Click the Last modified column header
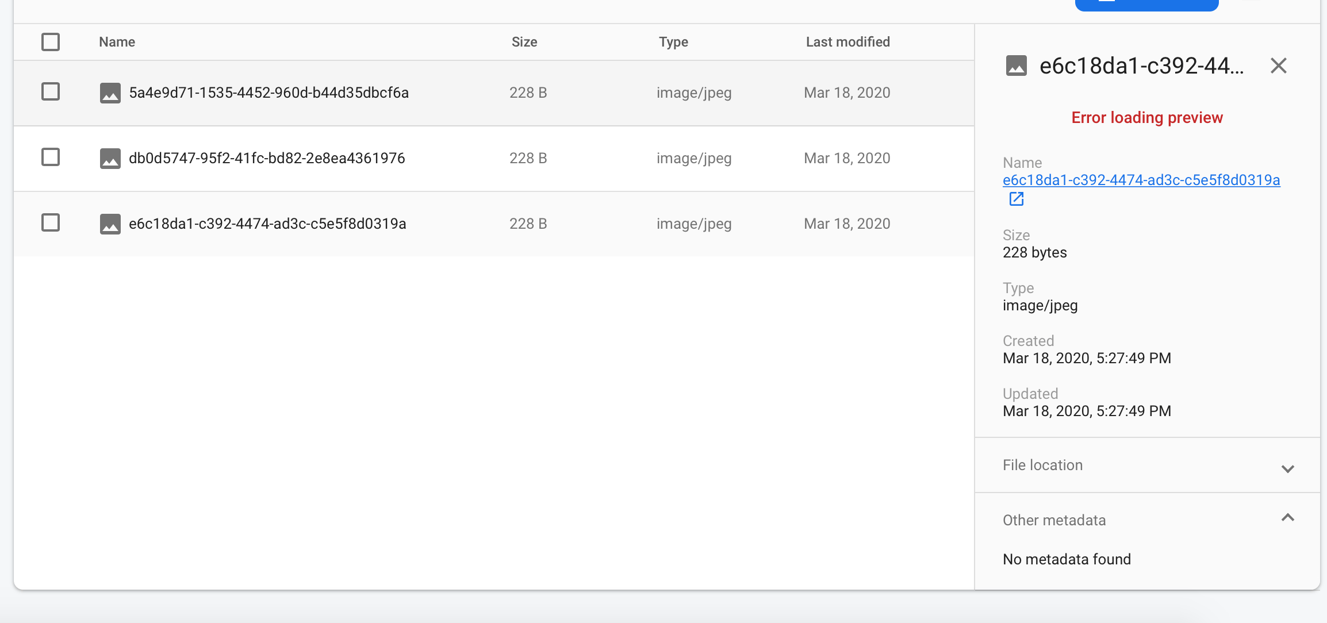 point(847,41)
